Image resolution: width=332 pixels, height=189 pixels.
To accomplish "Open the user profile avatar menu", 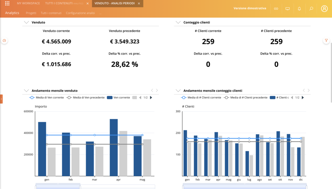I will coord(324,9).
